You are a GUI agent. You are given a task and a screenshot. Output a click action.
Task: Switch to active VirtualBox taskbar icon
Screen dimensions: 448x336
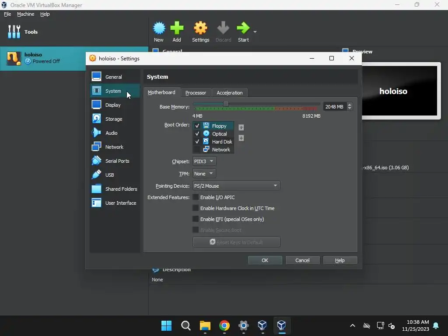click(282, 325)
